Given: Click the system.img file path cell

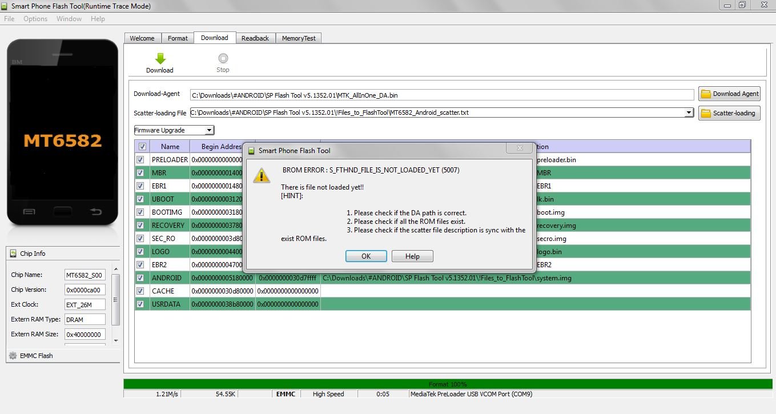Looking at the screenshot, I should click(x=536, y=278).
